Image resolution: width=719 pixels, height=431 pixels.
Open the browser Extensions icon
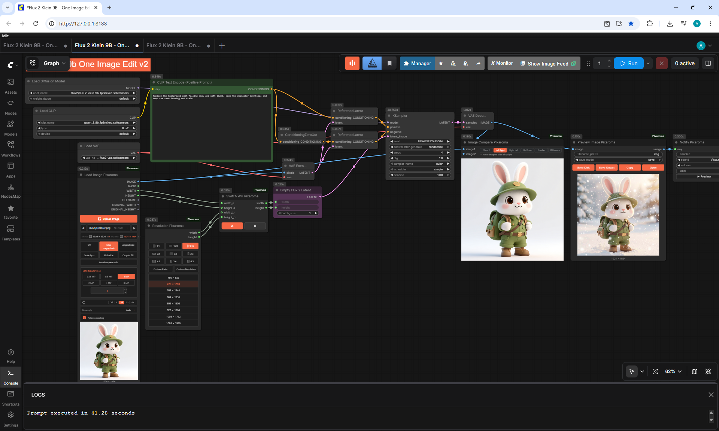pos(650,24)
